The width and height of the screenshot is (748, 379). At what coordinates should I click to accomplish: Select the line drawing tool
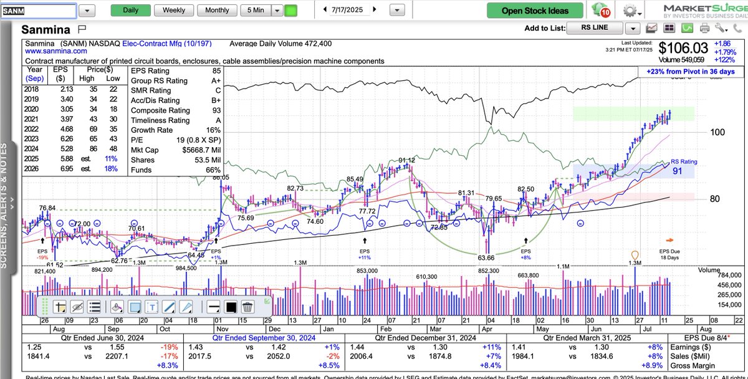click(169, 307)
